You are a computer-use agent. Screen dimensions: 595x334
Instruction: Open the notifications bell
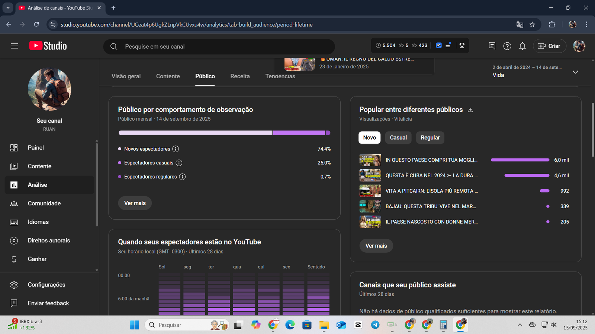click(x=522, y=46)
